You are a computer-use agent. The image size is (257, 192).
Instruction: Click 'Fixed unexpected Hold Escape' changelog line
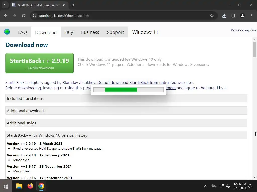point(57,149)
